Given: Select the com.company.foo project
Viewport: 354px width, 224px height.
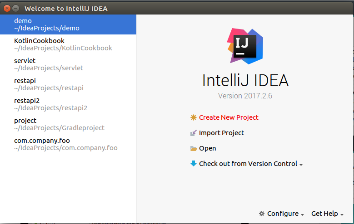Looking at the screenshot, I should (x=68, y=144).
